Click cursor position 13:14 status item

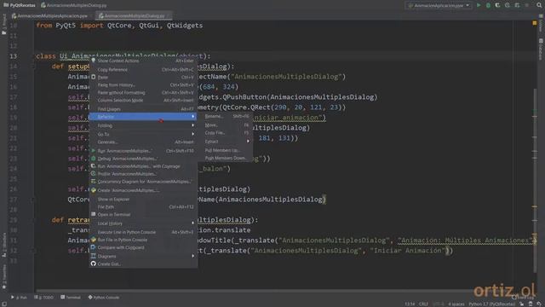(410, 304)
